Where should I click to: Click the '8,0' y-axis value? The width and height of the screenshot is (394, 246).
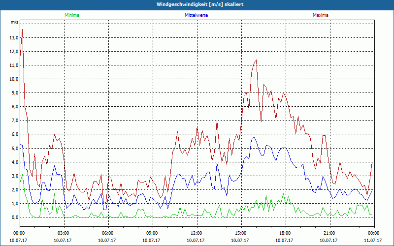coord(15,107)
